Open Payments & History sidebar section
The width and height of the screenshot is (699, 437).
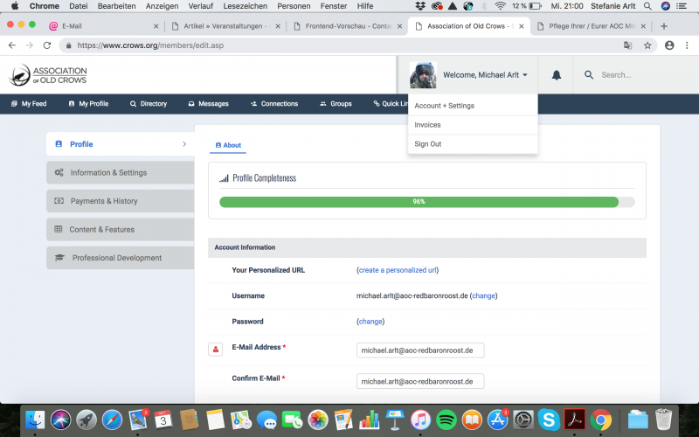[x=120, y=201]
